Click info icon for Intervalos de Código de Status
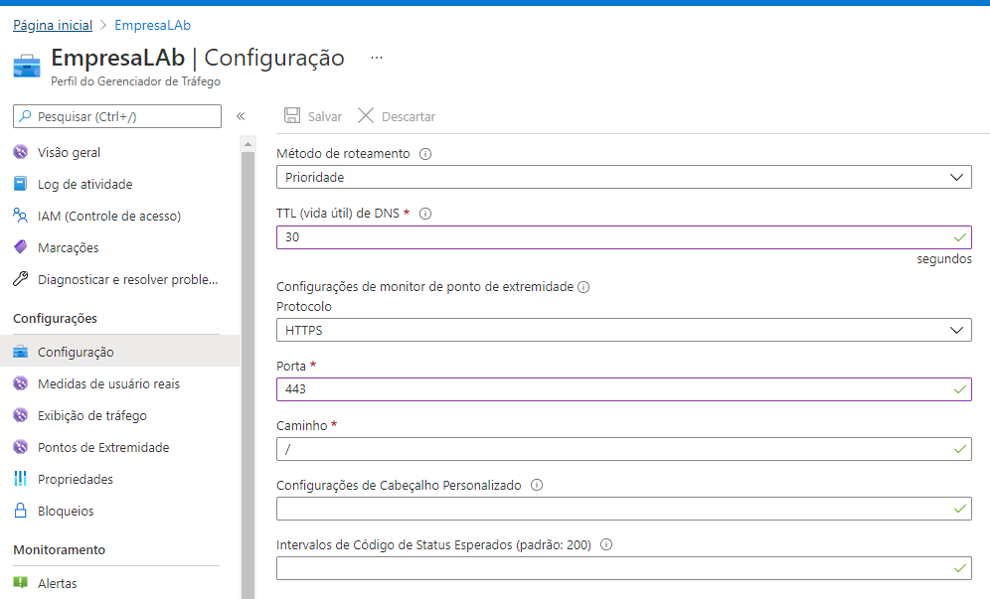Image resolution: width=990 pixels, height=599 pixels. pyautogui.click(x=606, y=544)
